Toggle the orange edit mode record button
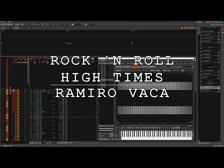Screen dimensions: 224x168 [16, 25]
